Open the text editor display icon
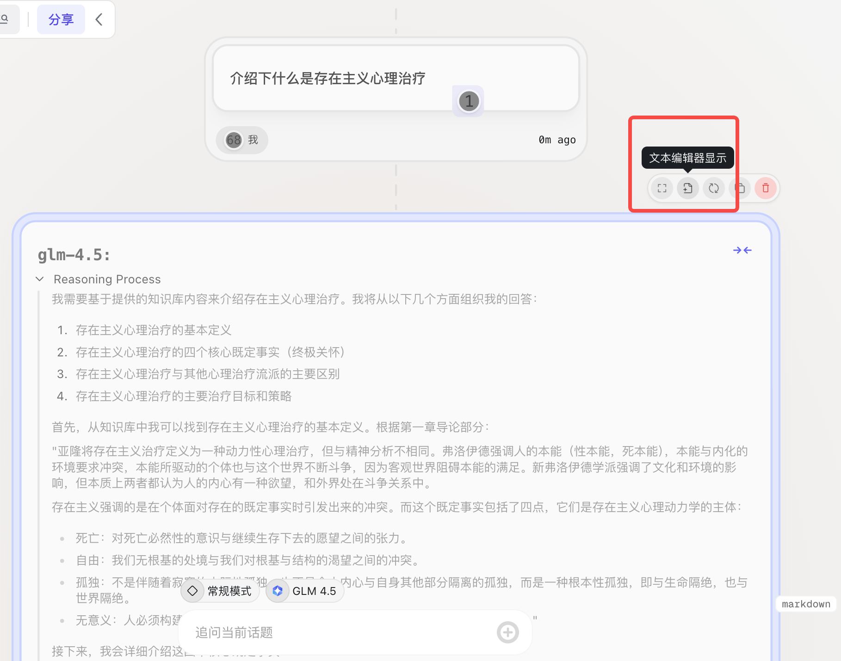This screenshot has width=841, height=661. [688, 188]
